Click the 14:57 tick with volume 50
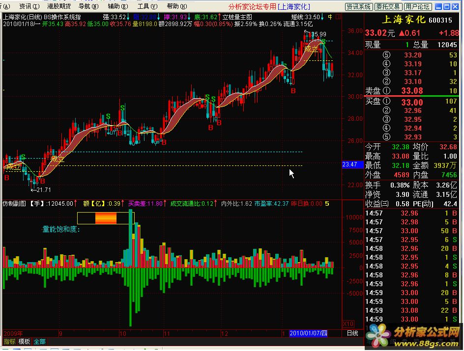The width and height of the screenshot is (464, 351). (411, 231)
